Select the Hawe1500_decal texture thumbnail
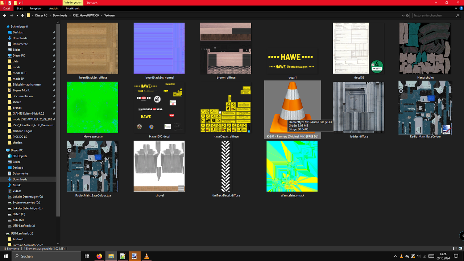 point(159,107)
